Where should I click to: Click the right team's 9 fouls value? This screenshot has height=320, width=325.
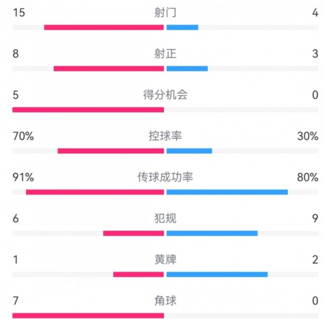coord(315,218)
